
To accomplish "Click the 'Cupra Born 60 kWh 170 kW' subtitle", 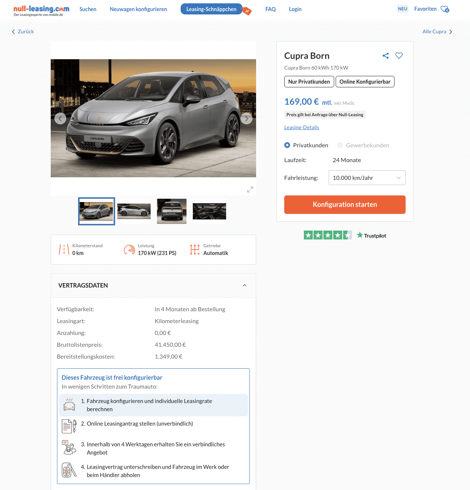I will coord(316,68).
